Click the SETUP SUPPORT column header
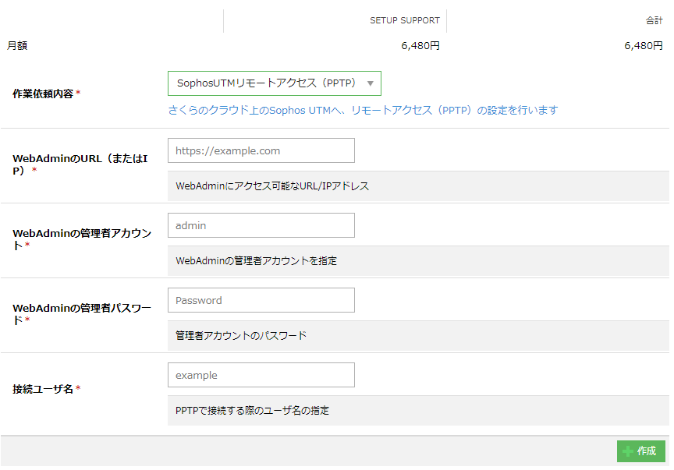This screenshot has width=674, height=470. pos(404,20)
